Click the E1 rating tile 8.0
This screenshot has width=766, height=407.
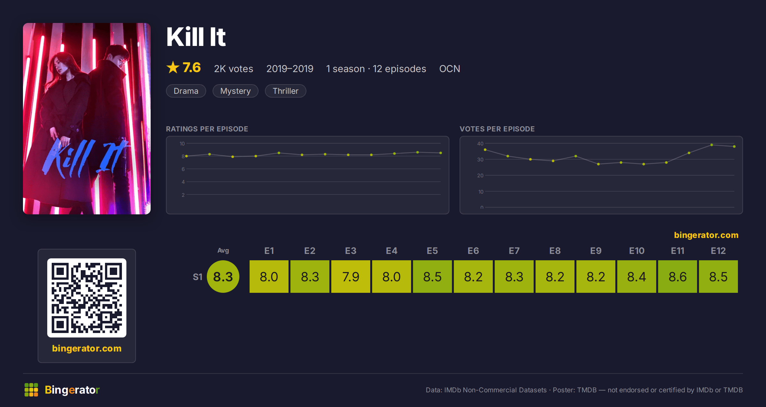pyautogui.click(x=269, y=277)
